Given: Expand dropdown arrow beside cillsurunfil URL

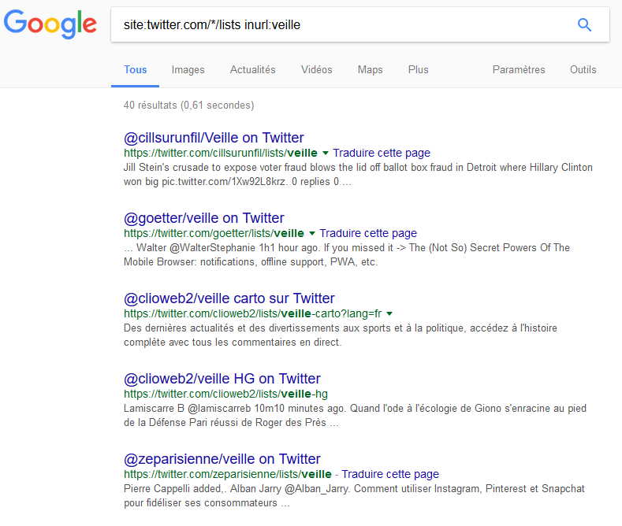Looking at the screenshot, I should click(326, 154).
